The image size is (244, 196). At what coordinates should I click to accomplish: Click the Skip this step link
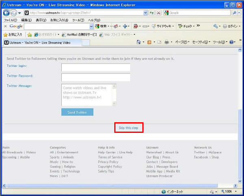click(x=129, y=128)
